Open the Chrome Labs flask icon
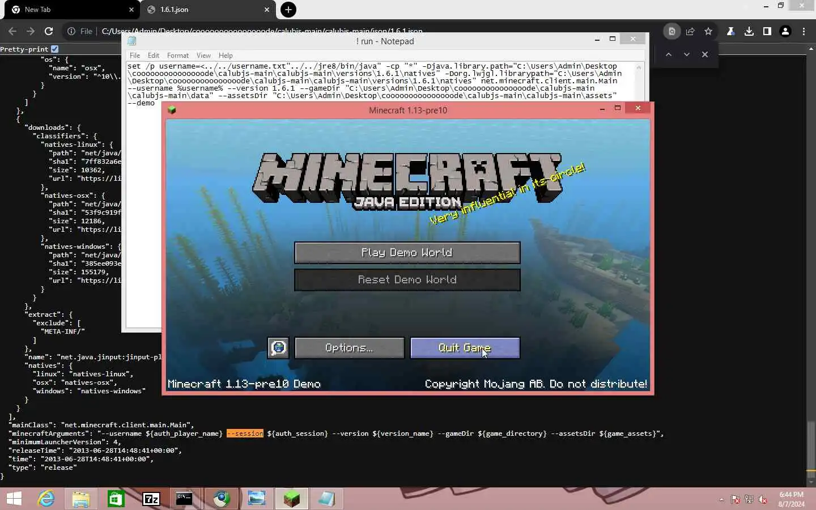The width and height of the screenshot is (816, 510). [x=730, y=32]
